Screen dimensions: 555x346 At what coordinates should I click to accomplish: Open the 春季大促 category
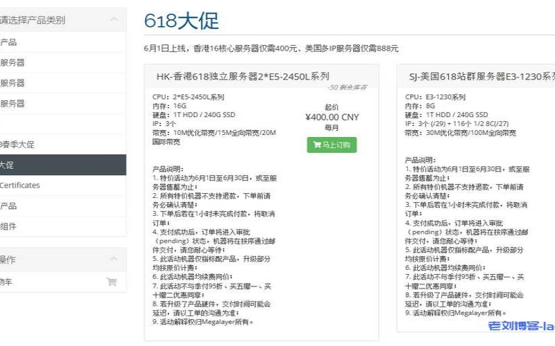click(x=17, y=145)
